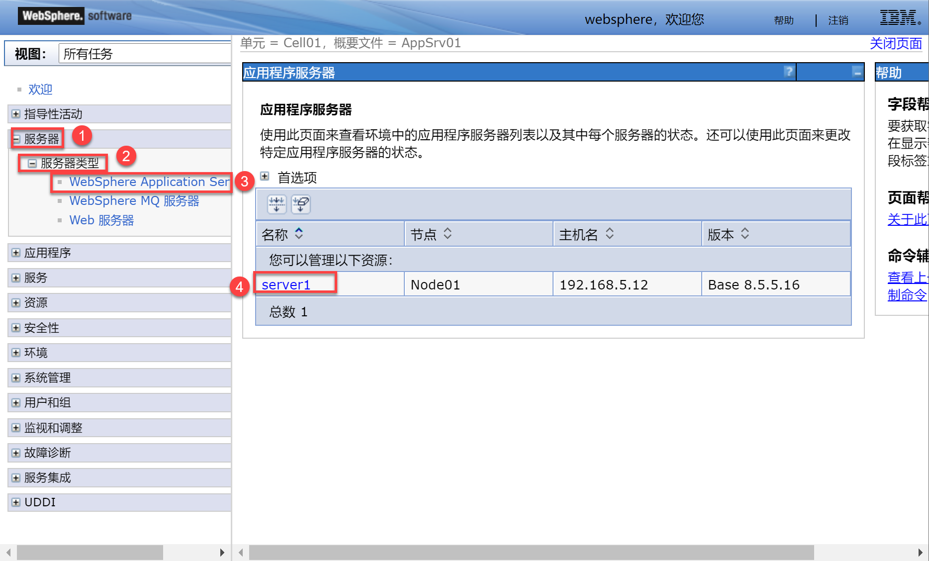Open the 视图 dropdown showing 所有任务
This screenshot has width=929, height=561.
click(x=145, y=53)
